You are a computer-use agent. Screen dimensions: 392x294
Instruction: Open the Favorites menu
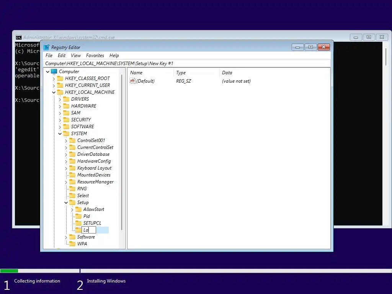click(x=95, y=56)
